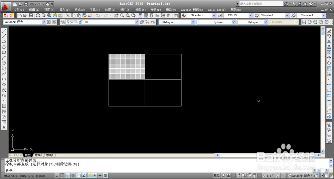Screen dimensions: 334x179
Task: Toggle Object Snap Tracking in status bar
Action: [x=84, y=175]
